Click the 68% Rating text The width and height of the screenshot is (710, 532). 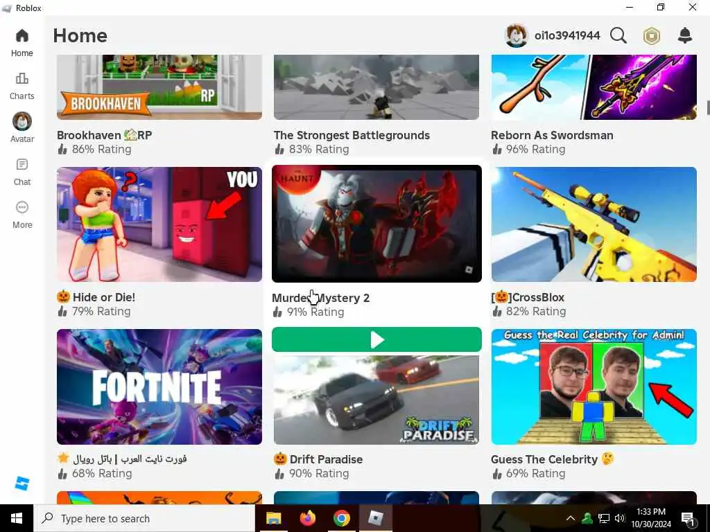point(102,474)
